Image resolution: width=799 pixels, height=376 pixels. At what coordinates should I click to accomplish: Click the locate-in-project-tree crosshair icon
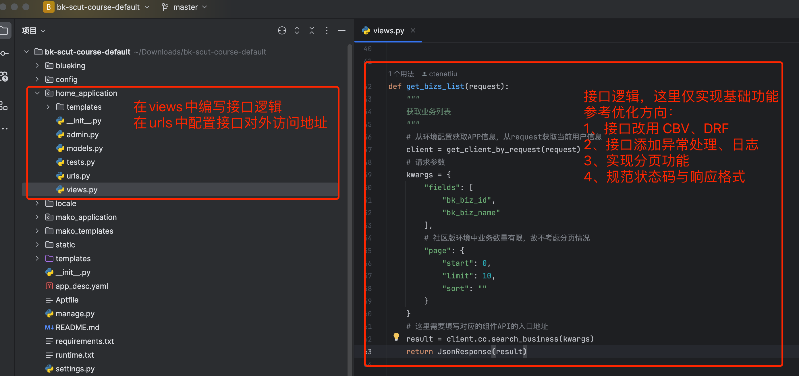(282, 30)
